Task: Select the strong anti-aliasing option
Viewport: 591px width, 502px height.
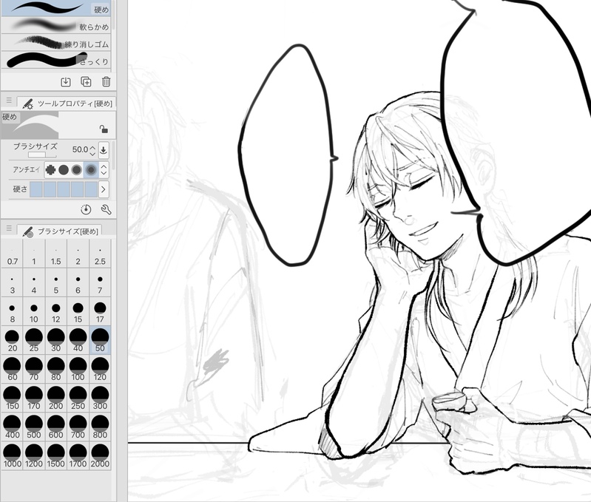Action: click(91, 170)
